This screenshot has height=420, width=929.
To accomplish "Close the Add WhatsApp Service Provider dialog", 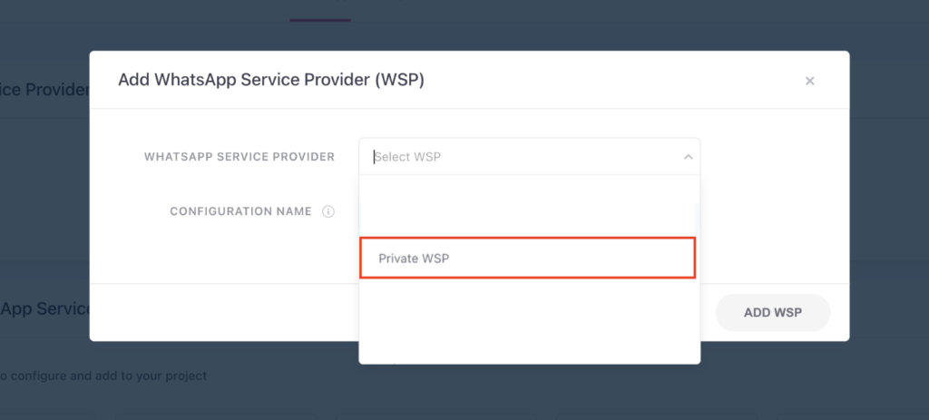I will [x=809, y=81].
